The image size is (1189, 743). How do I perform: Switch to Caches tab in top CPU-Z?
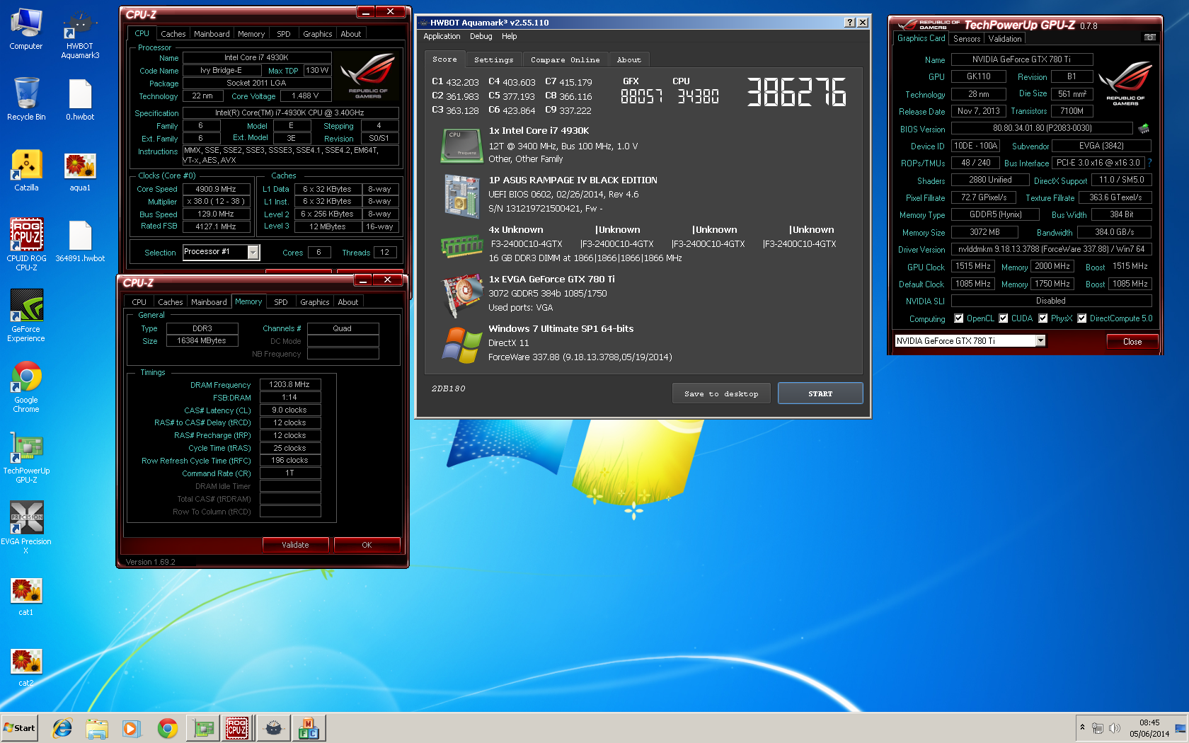point(173,34)
